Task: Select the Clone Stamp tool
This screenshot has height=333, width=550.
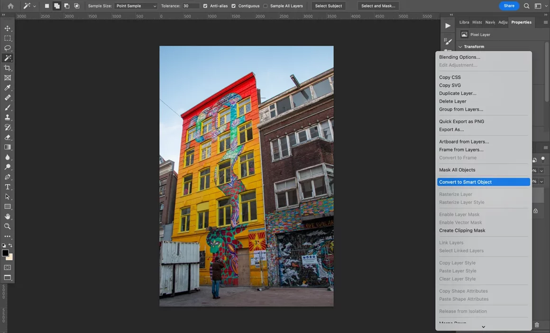Action: pyautogui.click(x=8, y=117)
